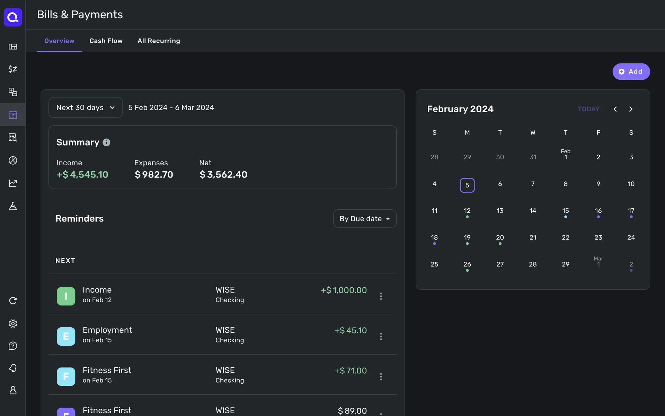This screenshot has height=416, width=665.
Task: Open the pie chart reports icon
Action: click(13, 161)
